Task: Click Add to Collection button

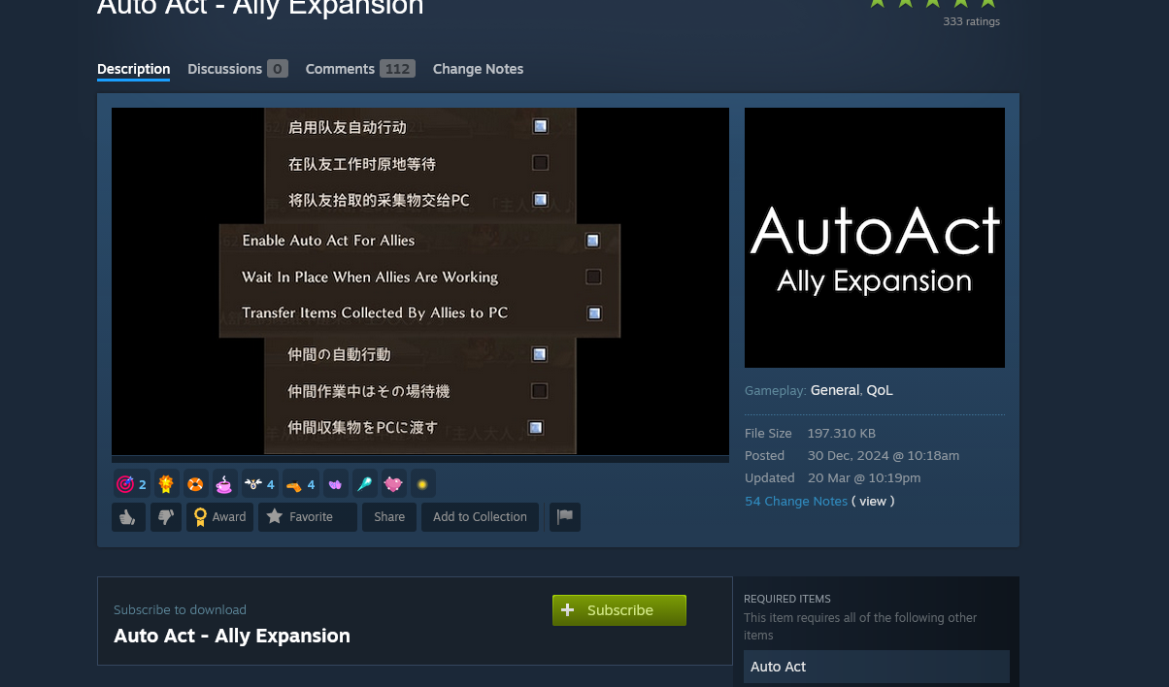Action: (480, 517)
